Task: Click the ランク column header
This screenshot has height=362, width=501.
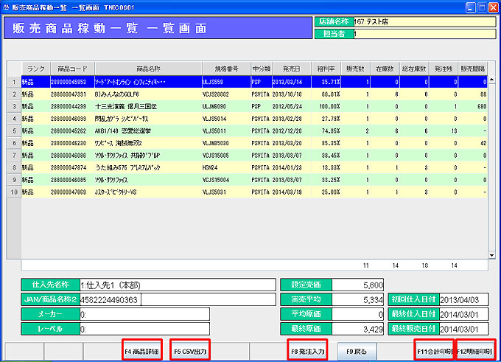Action: (x=35, y=68)
